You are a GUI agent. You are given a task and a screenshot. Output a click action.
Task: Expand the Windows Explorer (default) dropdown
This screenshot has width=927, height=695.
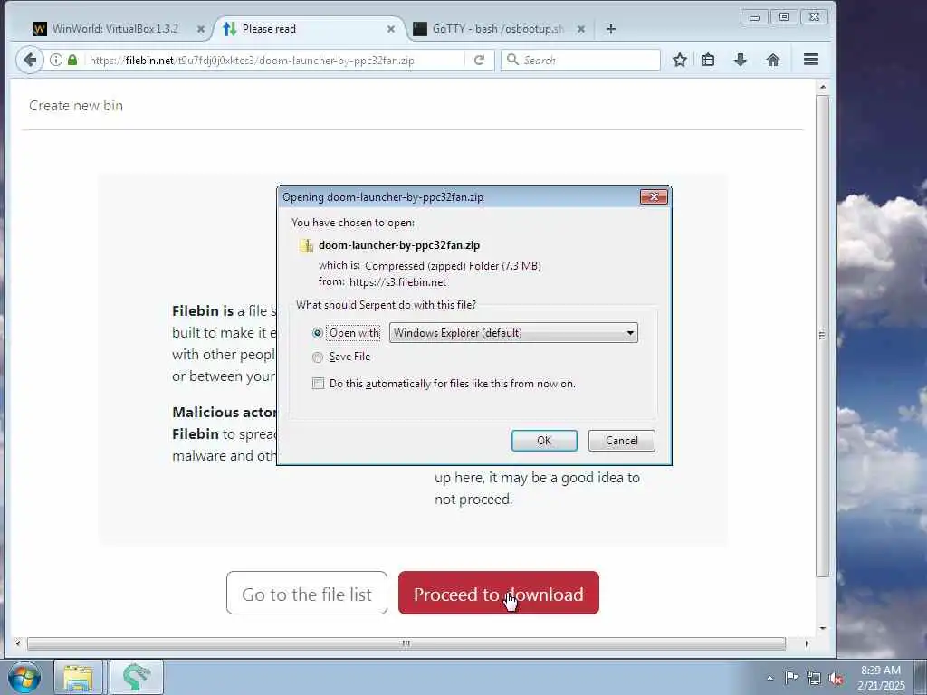click(513, 333)
